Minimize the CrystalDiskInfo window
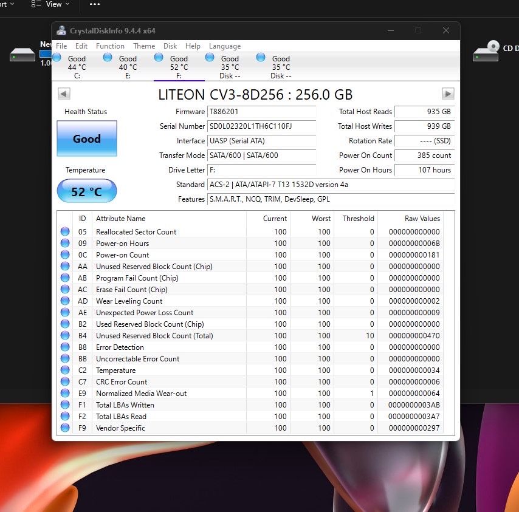This screenshot has width=519, height=512. pyautogui.click(x=391, y=30)
